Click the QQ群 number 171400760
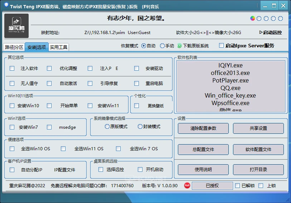The image size is (291, 203). 122,186
